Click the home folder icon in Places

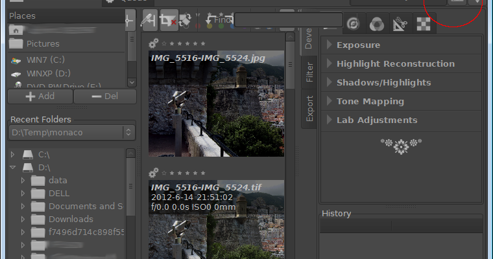[16, 30]
